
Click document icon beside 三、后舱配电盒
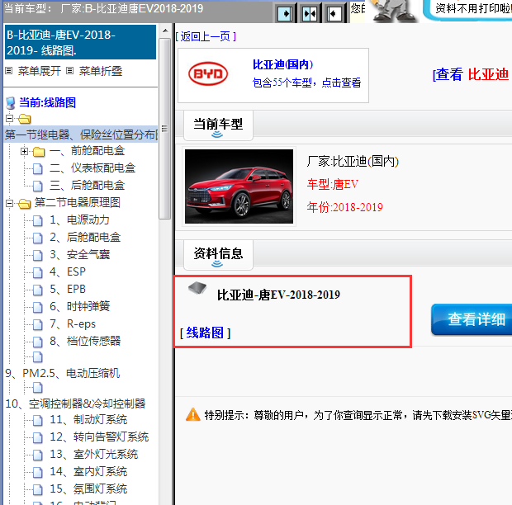pos(37,186)
